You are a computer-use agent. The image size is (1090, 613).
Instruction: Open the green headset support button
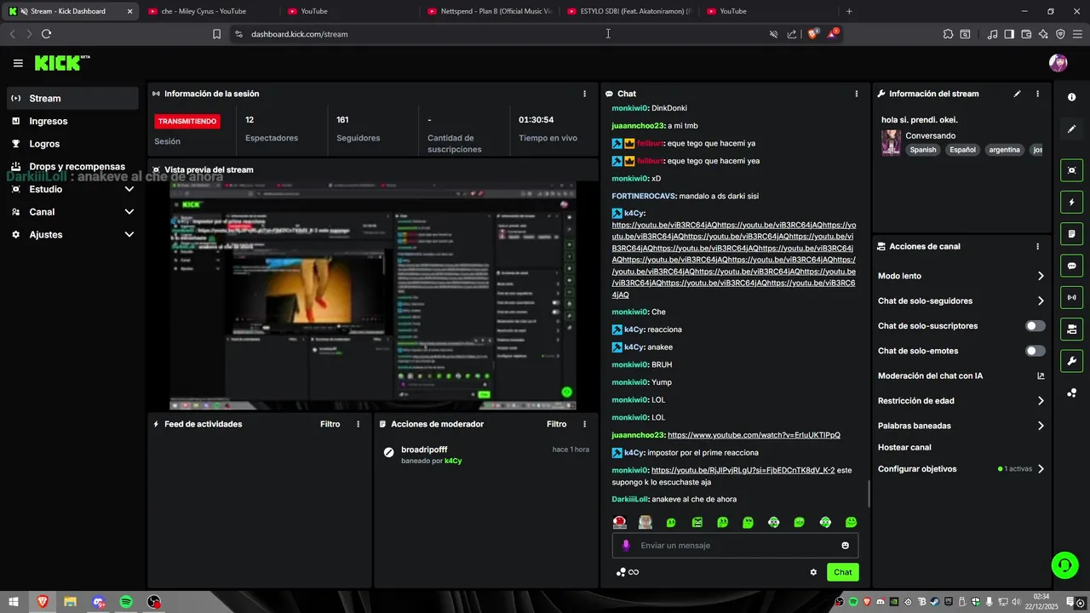(1064, 564)
